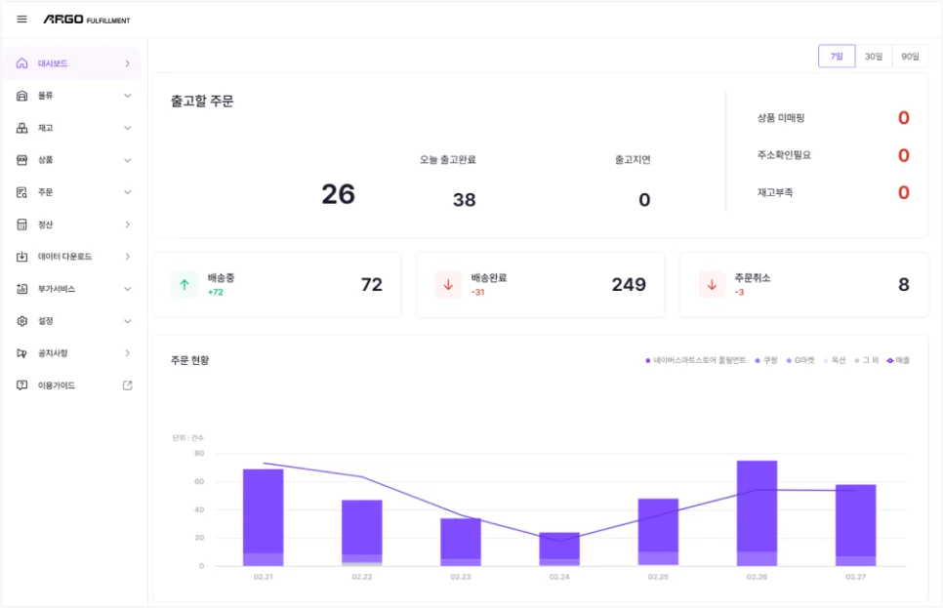Open the 대시보드 menu item
The image size is (943, 608).
click(x=72, y=63)
